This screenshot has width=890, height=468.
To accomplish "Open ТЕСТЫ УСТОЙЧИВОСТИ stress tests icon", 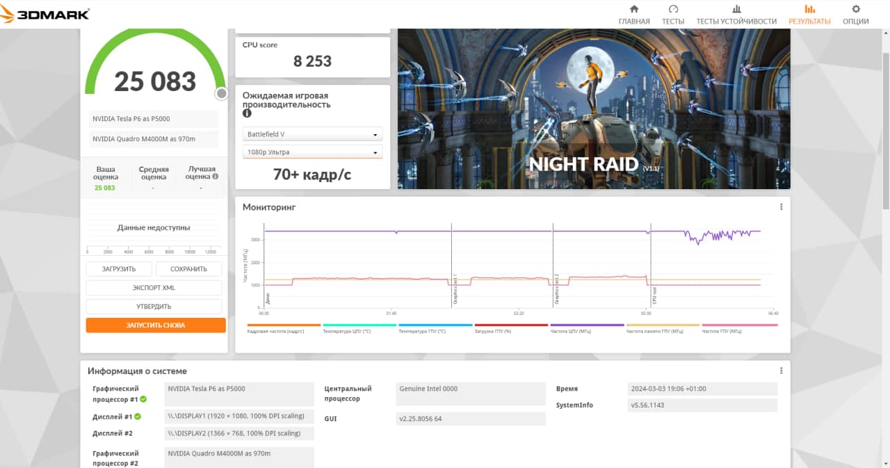I will pos(736,10).
